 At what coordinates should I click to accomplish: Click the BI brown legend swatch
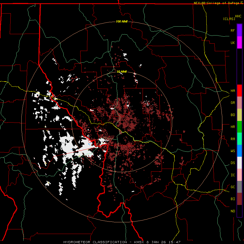239,199
